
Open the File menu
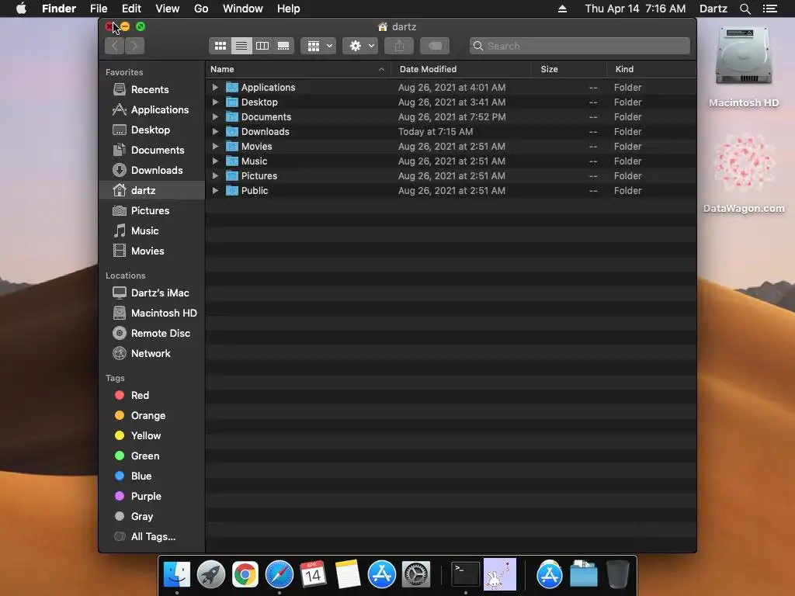point(99,9)
